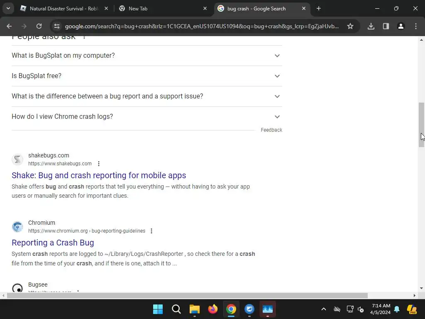Bookmark this page with the star icon

350,26
